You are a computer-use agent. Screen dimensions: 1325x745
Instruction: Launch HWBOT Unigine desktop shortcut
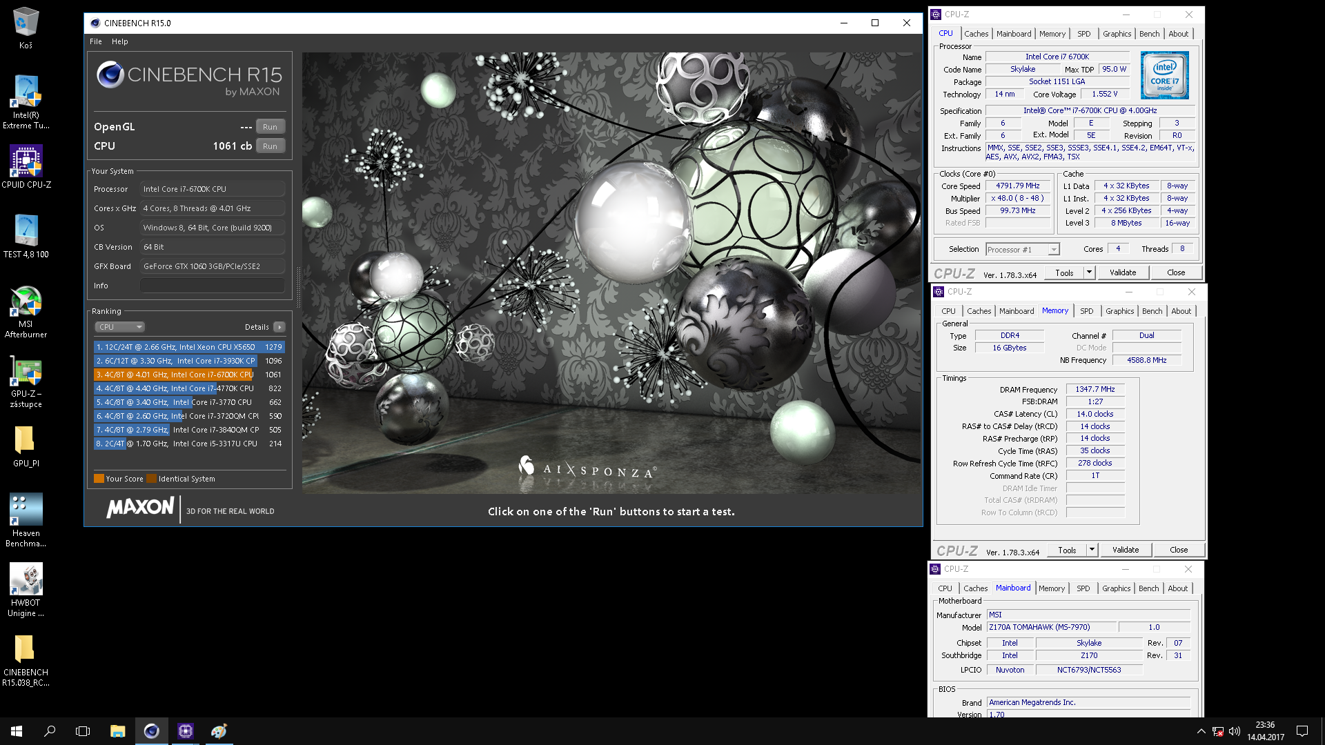(x=26, y=590)
